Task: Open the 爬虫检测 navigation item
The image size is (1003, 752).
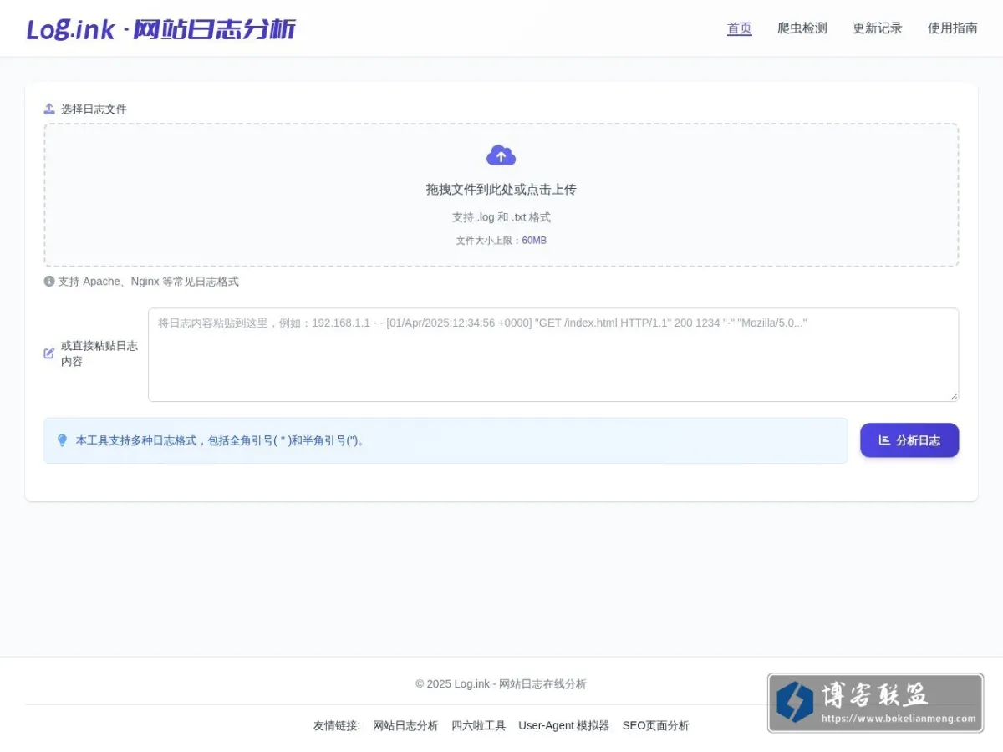Action: pos(802,28)
